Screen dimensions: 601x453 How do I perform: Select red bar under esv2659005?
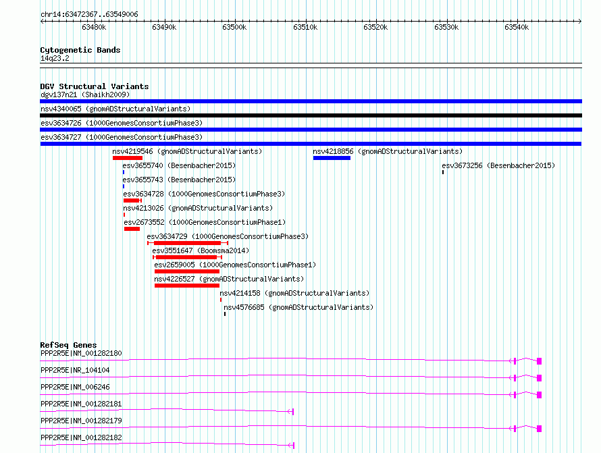point(187,271)
